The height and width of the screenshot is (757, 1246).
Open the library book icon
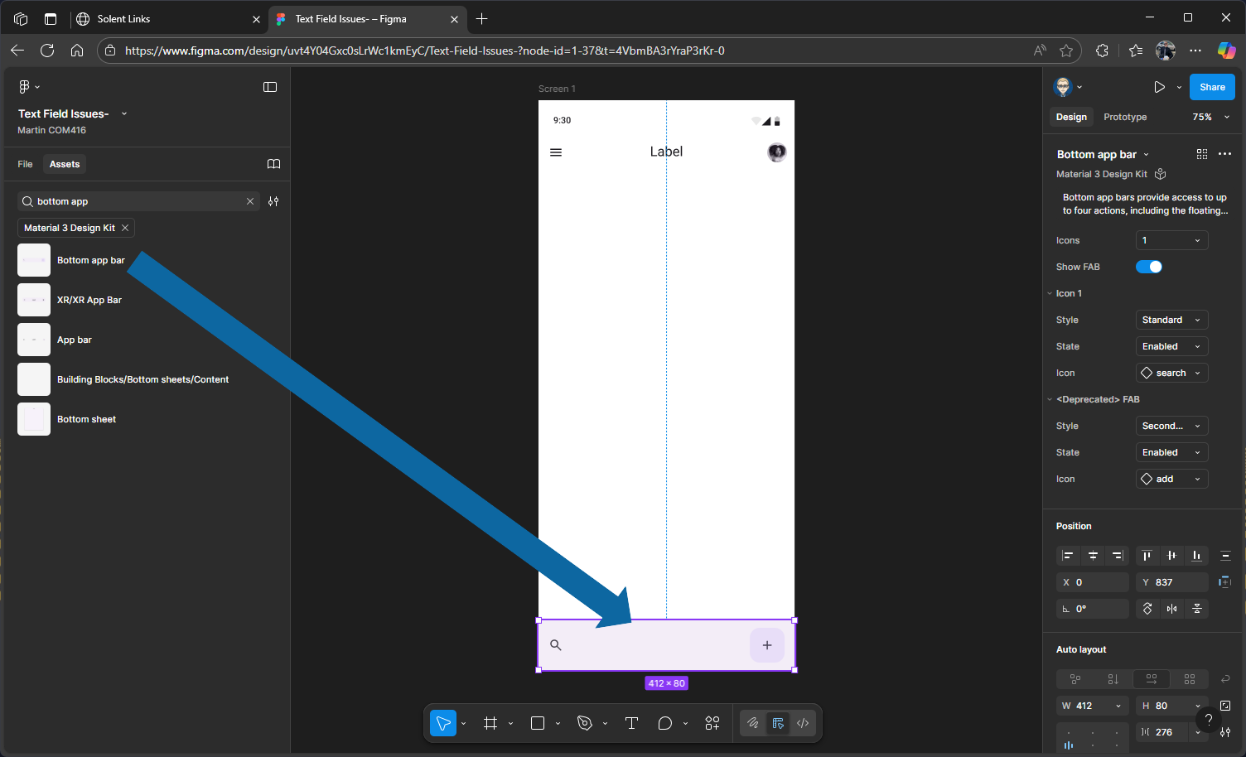click(273, 164)
